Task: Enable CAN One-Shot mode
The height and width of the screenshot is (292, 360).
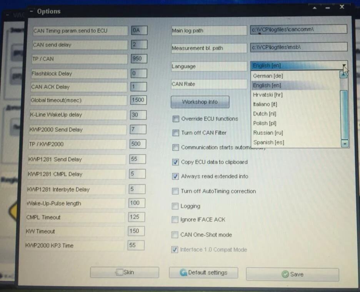Action: tap(175, 235)
